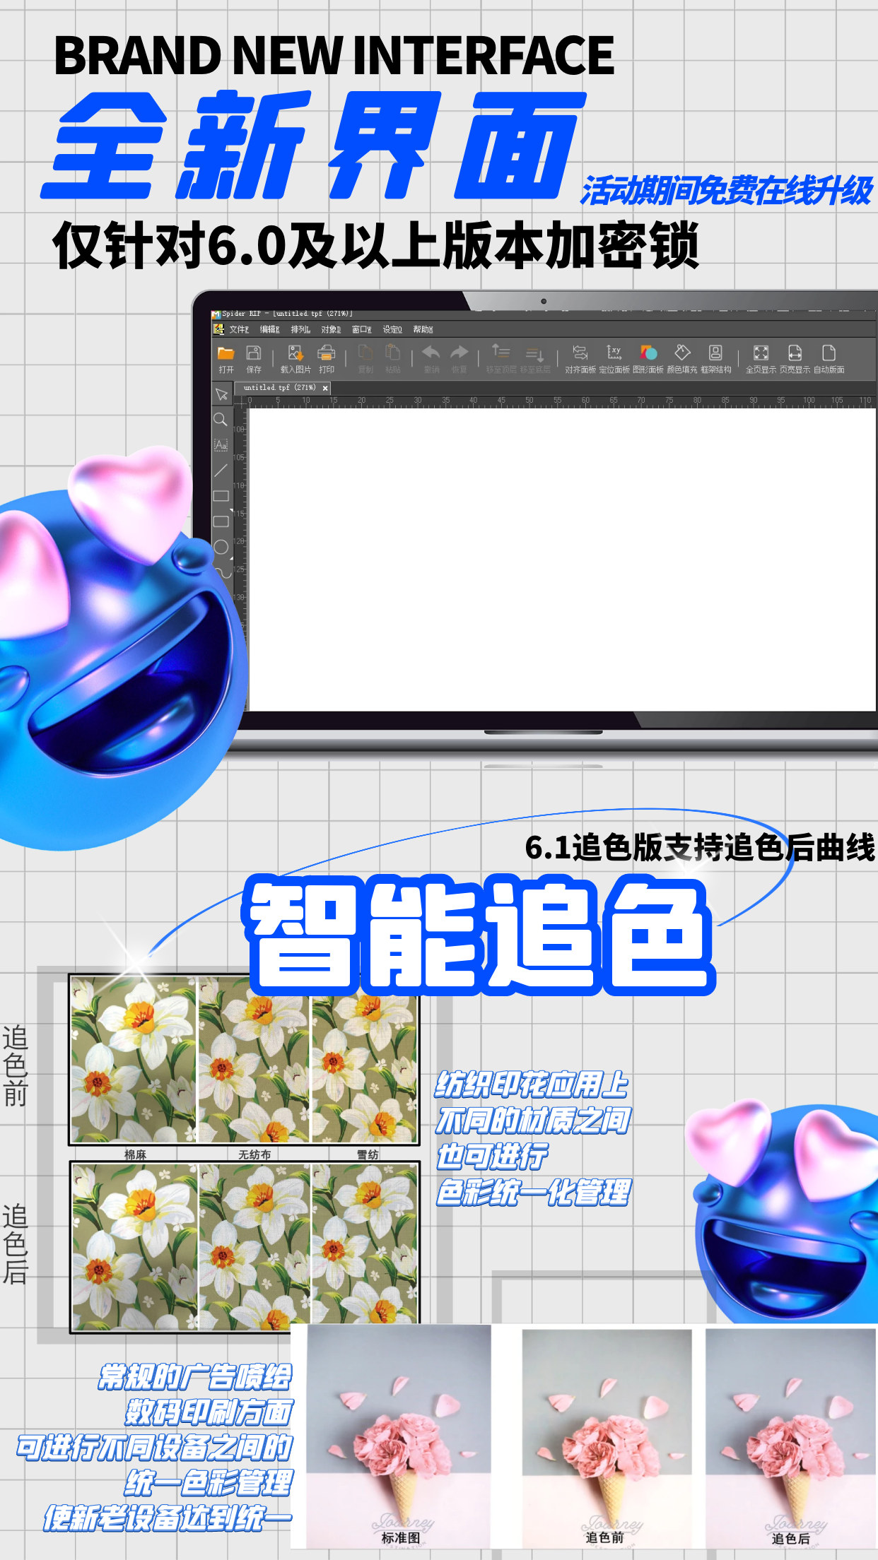878x1560 pixels.
Task: Click the 打印 print icon
Action: [x=326, y=353]
